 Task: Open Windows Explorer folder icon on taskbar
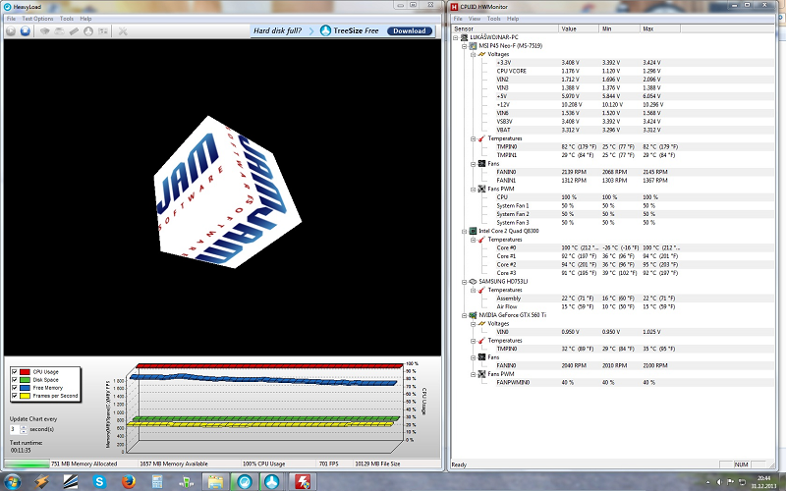point(215,481)
